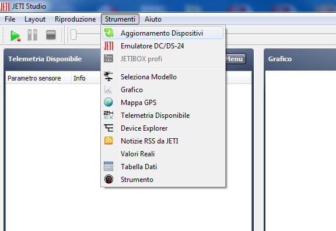336x231 pixels.
Task: Click the Grafico chart icon in menu
Action: (x=108, y=90)
